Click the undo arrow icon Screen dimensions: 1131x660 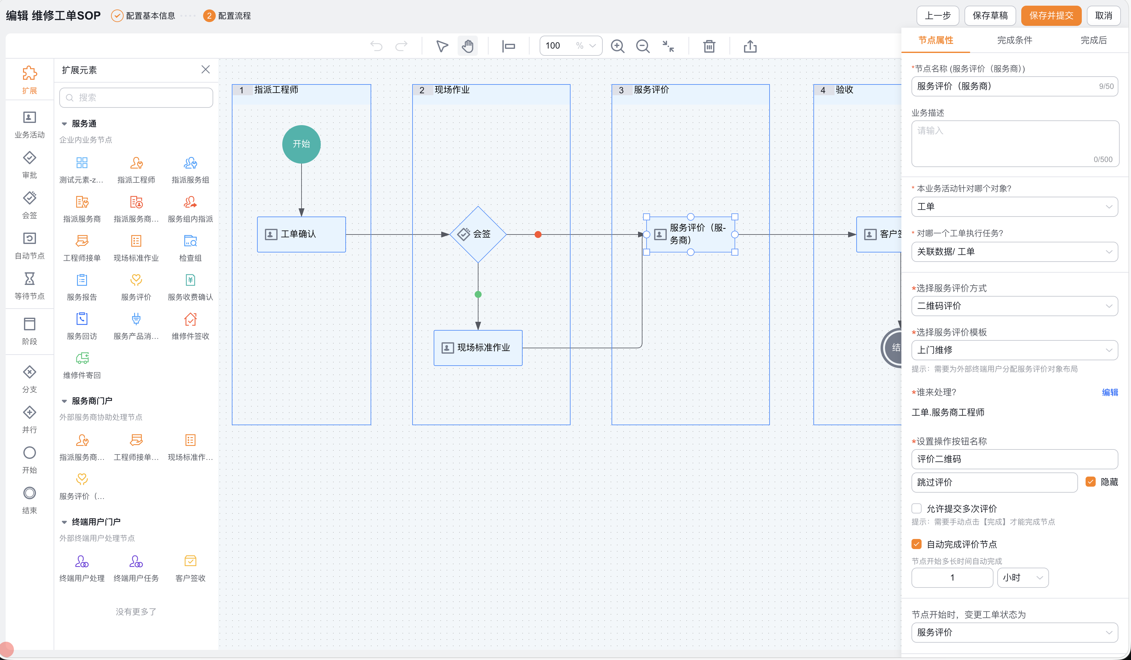click(x=376, y=46)
